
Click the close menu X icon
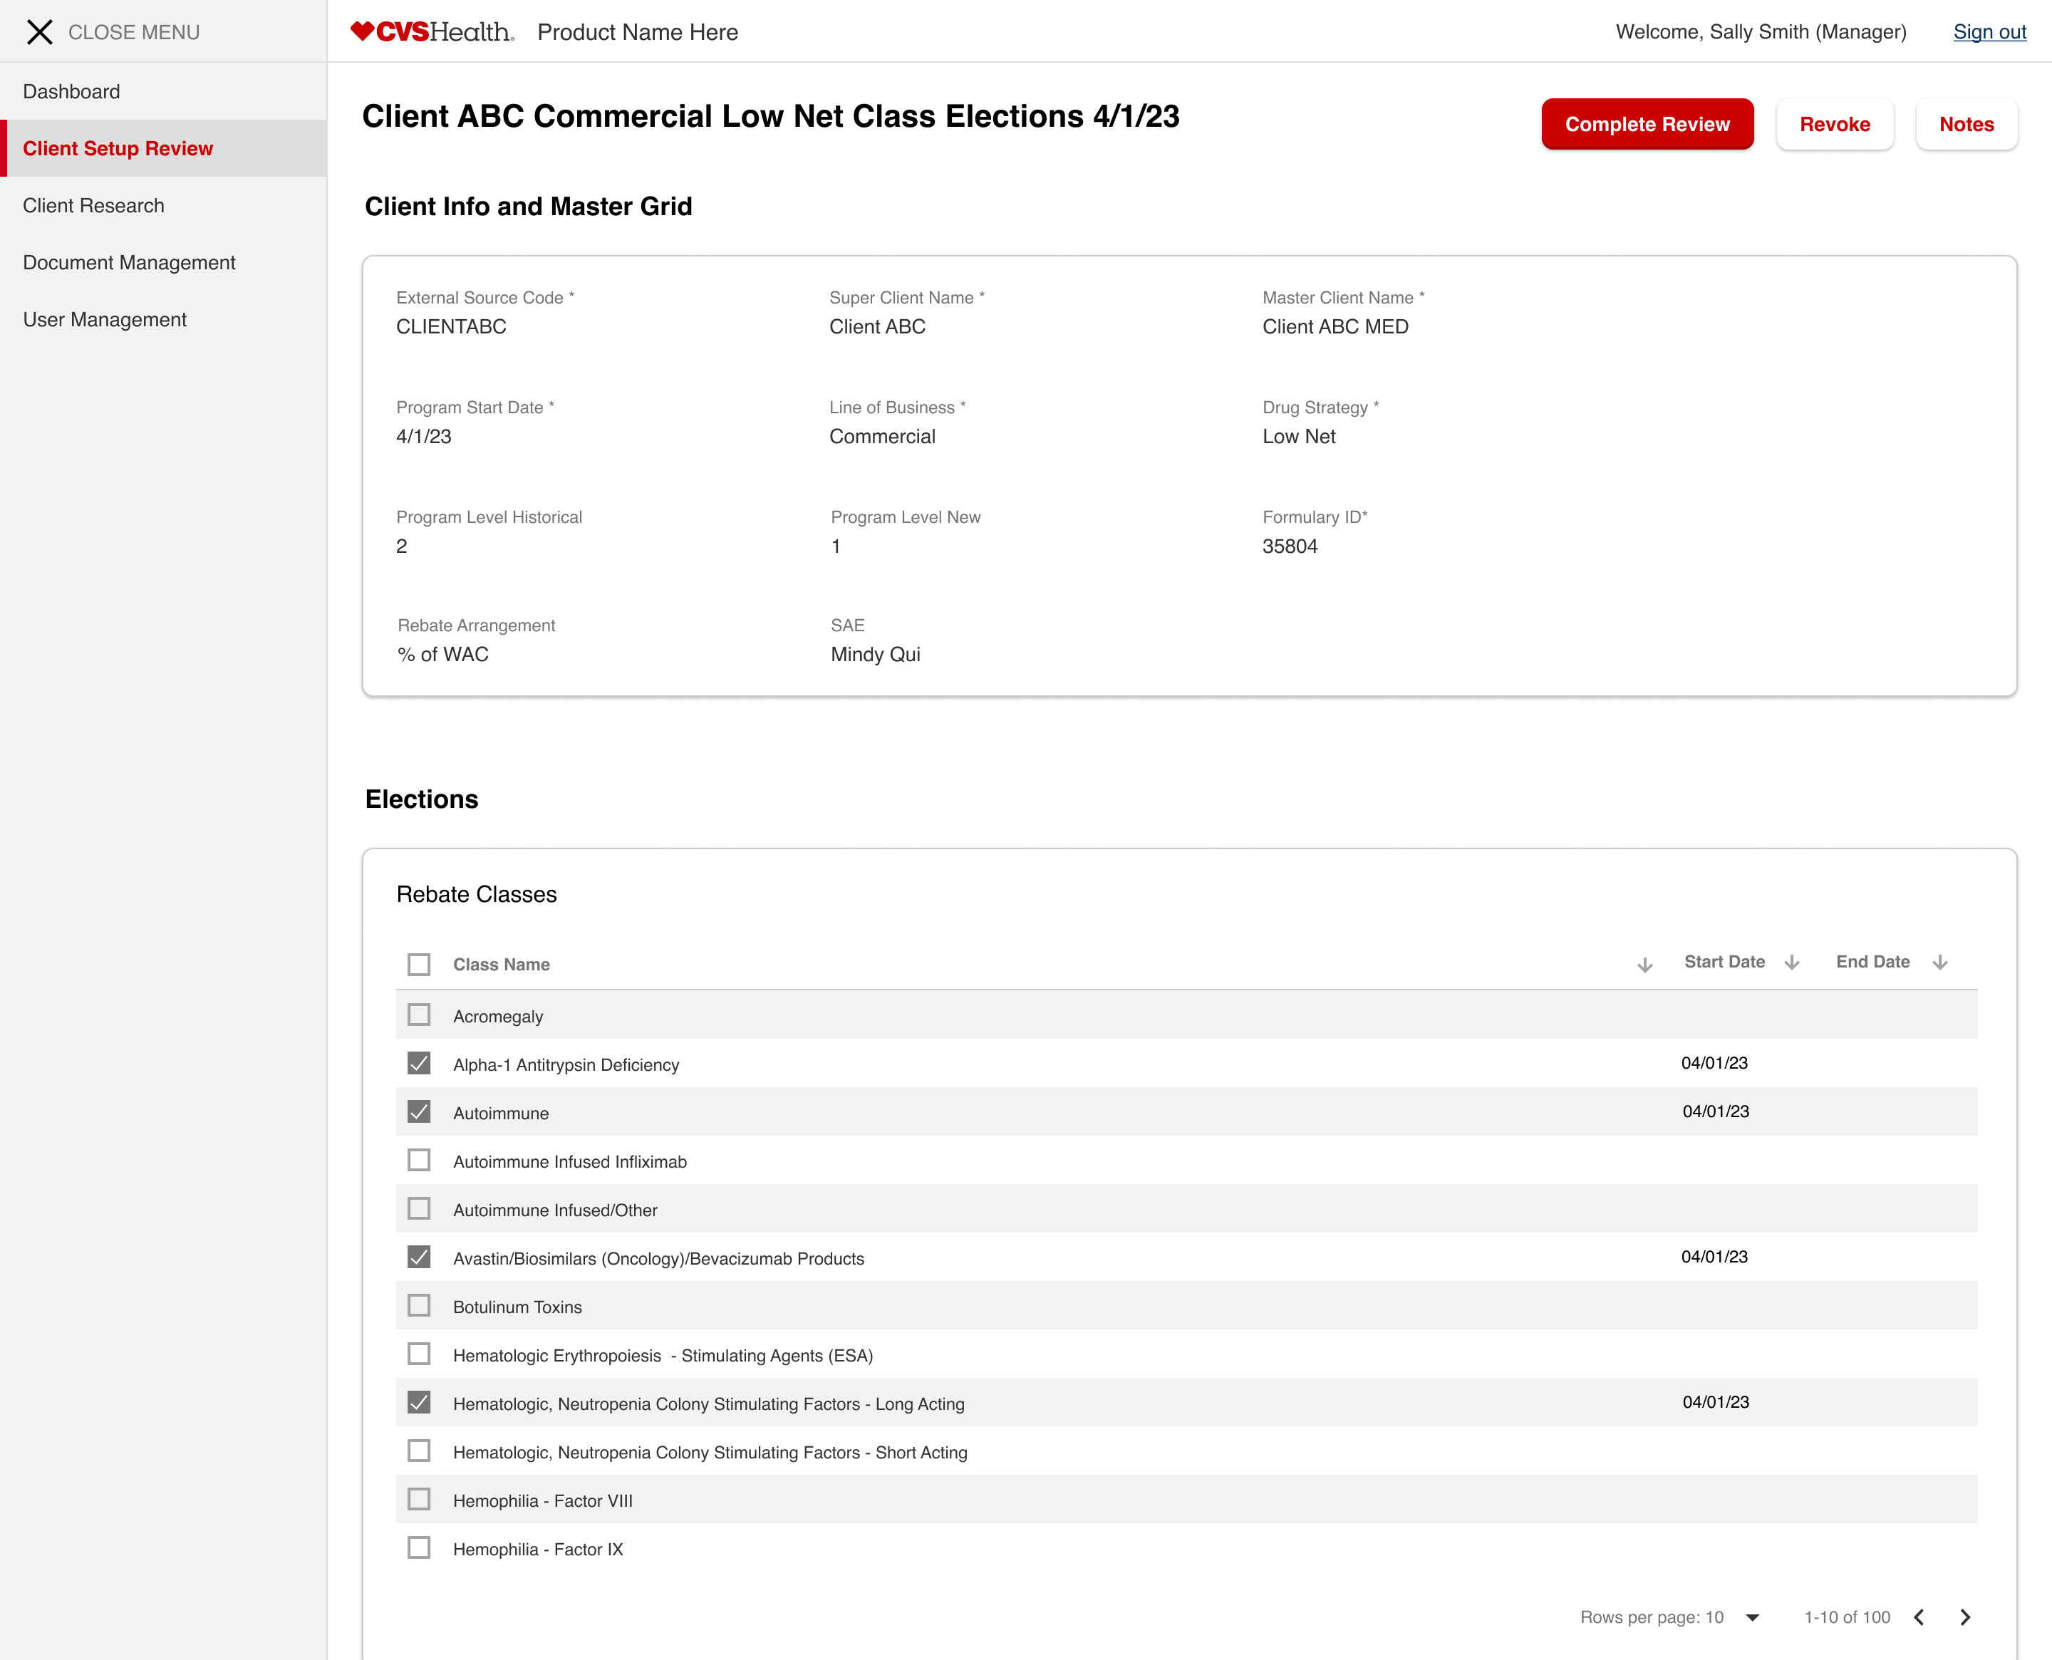click(x=40, y=31)
